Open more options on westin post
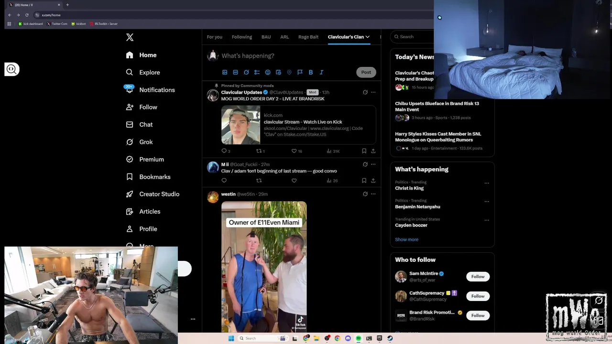 (373, 194)
